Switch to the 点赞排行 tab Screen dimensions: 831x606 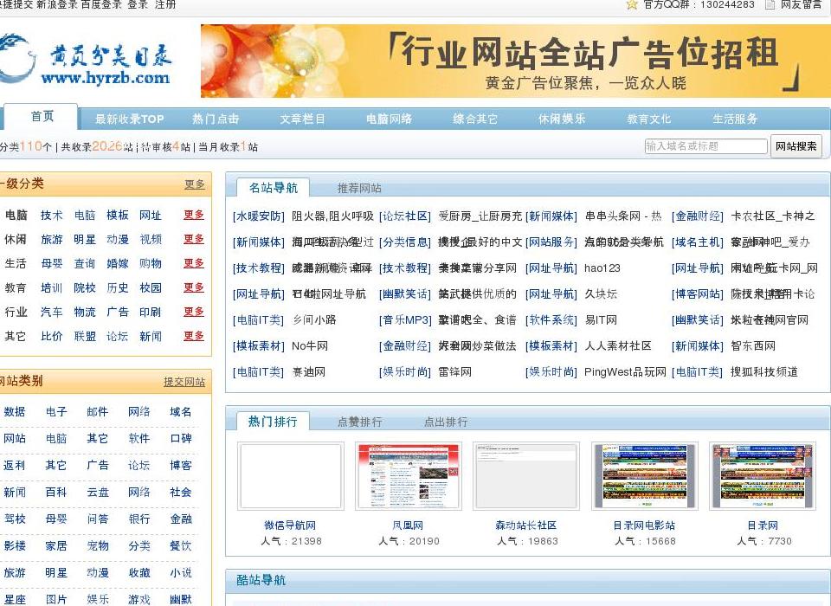click(359, 422)
